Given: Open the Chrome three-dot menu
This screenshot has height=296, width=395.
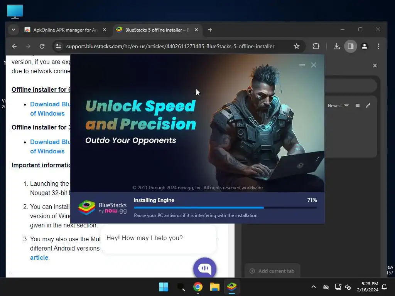Looking at the screenshot, I should [x=378, y=46].
